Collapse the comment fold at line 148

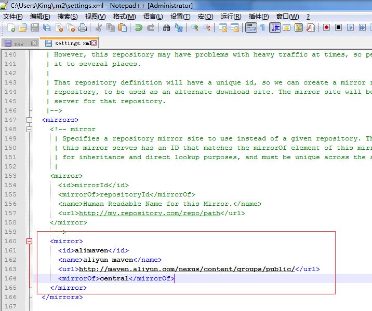click(x=30, y=129)
